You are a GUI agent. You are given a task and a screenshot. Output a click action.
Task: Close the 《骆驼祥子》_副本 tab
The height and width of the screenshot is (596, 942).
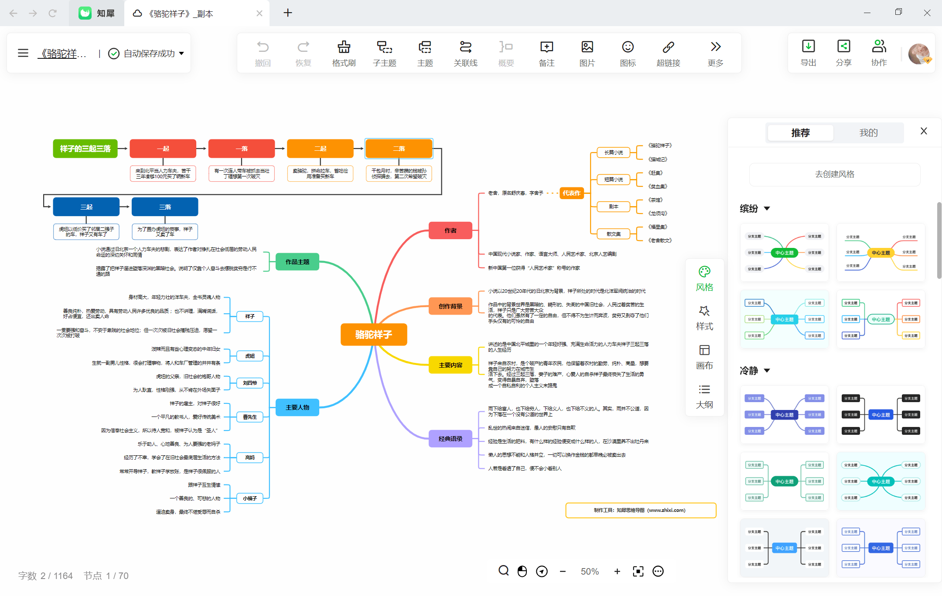point(259,14)
